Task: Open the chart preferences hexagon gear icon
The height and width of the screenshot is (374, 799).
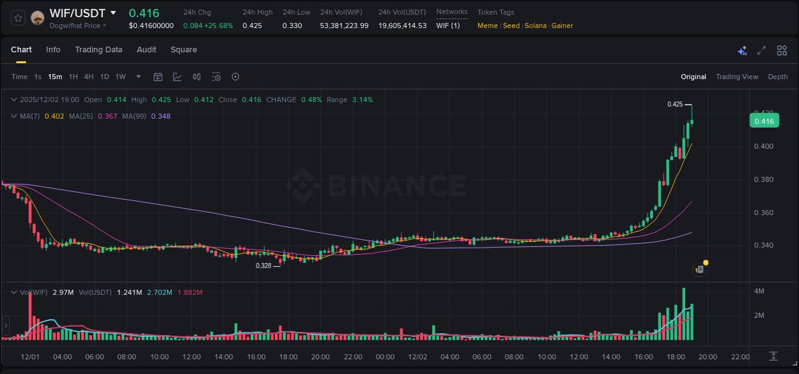Action: pos(235,77)
